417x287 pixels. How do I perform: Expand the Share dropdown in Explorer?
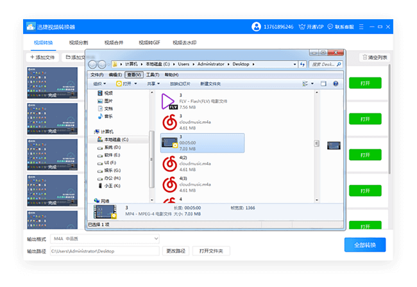153,84
